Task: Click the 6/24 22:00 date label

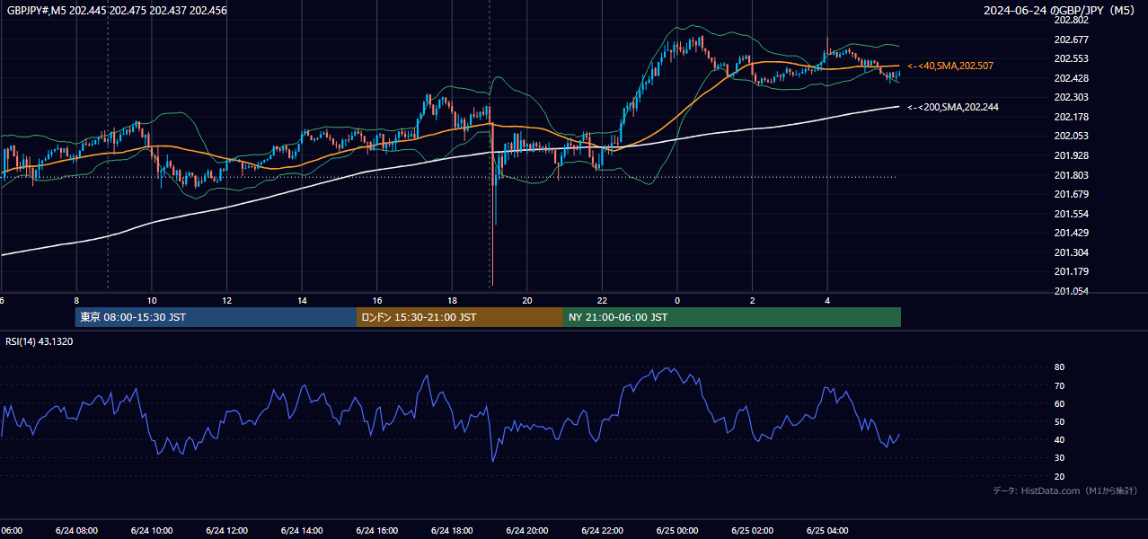Action: coord(602,530)
